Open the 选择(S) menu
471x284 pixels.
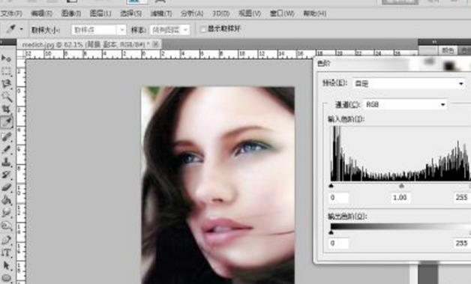click(x=130, y=13)
